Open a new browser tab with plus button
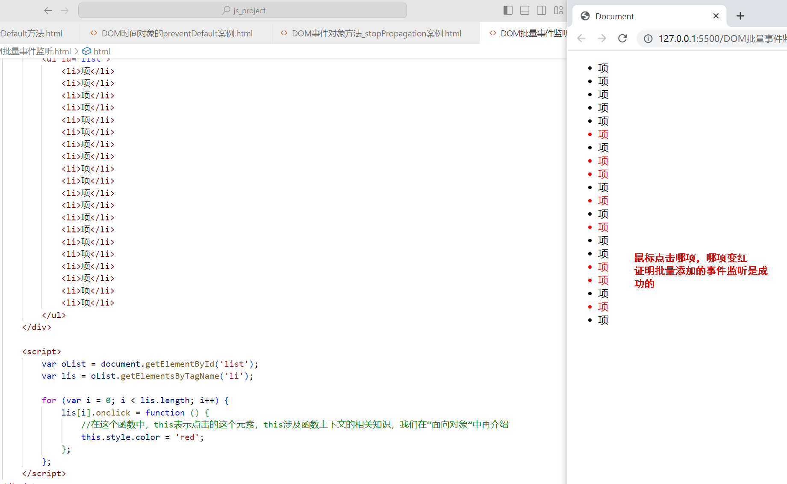Viewport: 787px width, 484px height. coord(740,16)
